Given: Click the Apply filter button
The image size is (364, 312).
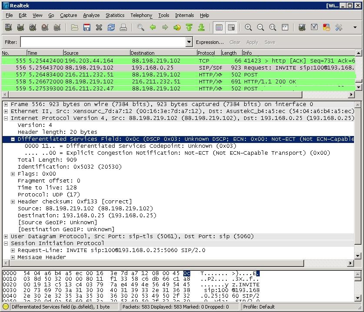Looking at the screenshot, I should tap(252, 42).
